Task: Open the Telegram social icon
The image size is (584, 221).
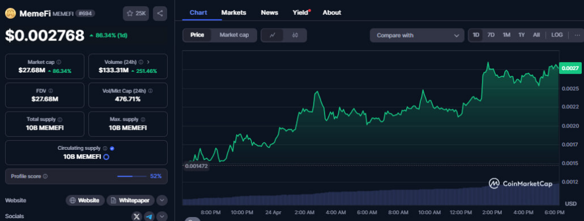Action: click(x=149, y=216)
